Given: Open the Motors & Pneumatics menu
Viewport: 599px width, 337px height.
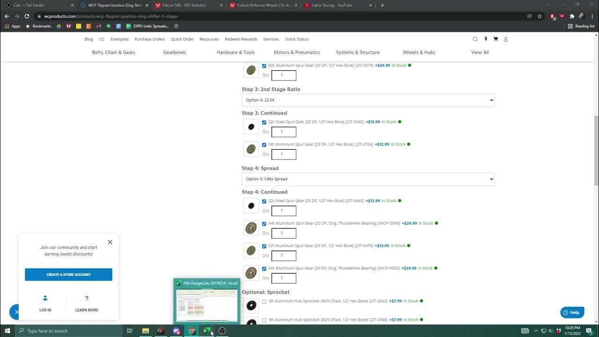Looking at the screenshot, I should (297, 52).
